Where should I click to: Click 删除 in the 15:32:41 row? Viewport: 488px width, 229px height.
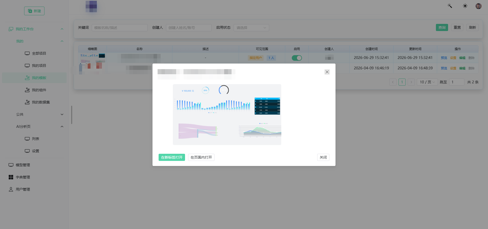[x=471, y=58]
